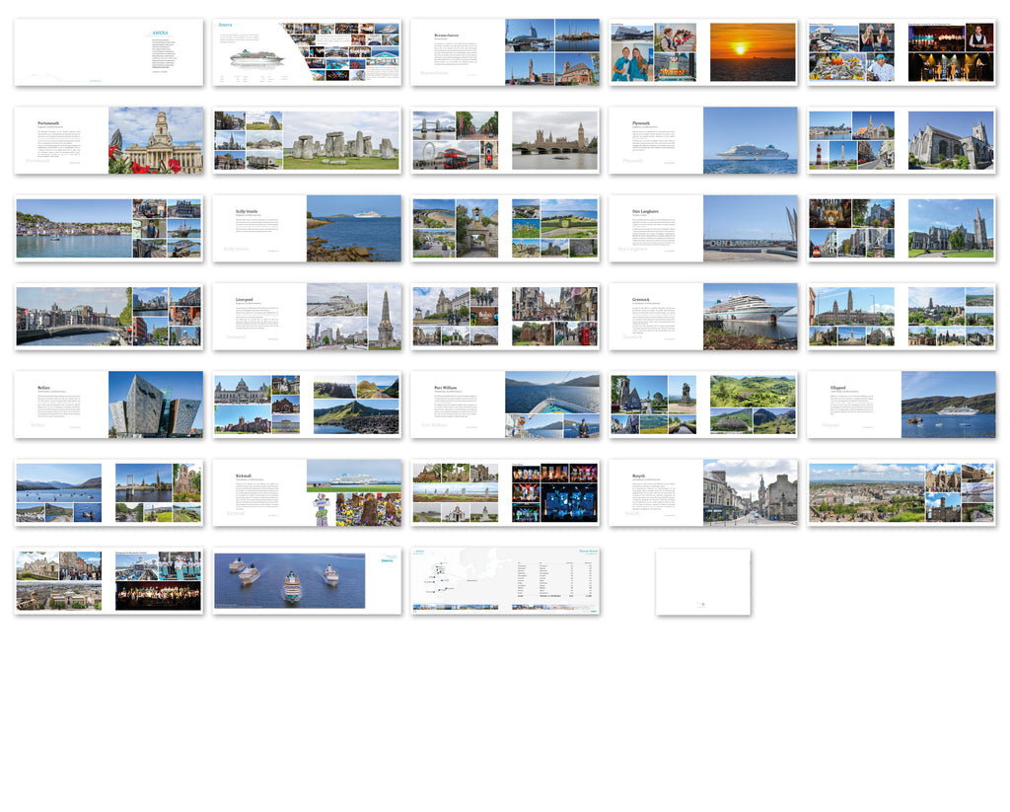Select the Ullapool page spread
Image resolution: width=1010 pixels, height=812 pixels.
click(902, 405)
